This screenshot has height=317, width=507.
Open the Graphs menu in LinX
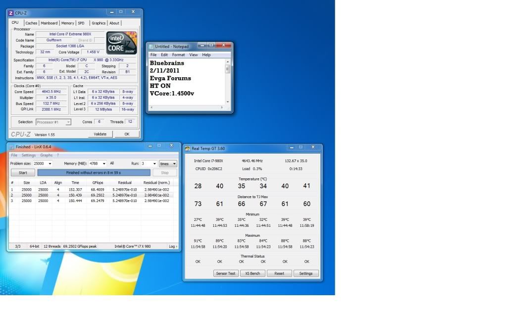point(46,155)
